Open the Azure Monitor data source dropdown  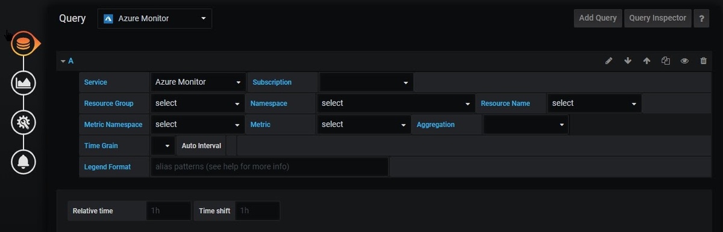pos(155,19)
